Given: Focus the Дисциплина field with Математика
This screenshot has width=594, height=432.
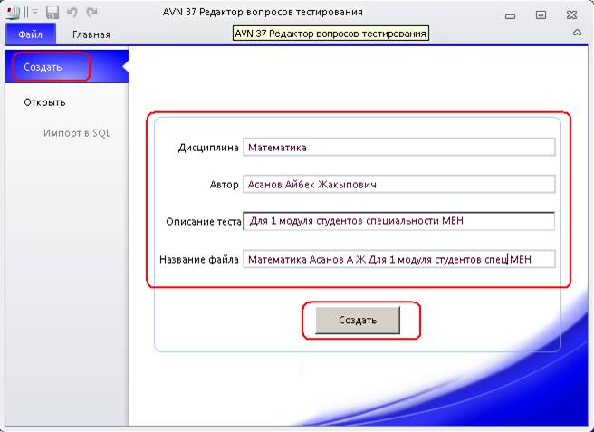Looking at the screenshot, I should click(399, 147).
